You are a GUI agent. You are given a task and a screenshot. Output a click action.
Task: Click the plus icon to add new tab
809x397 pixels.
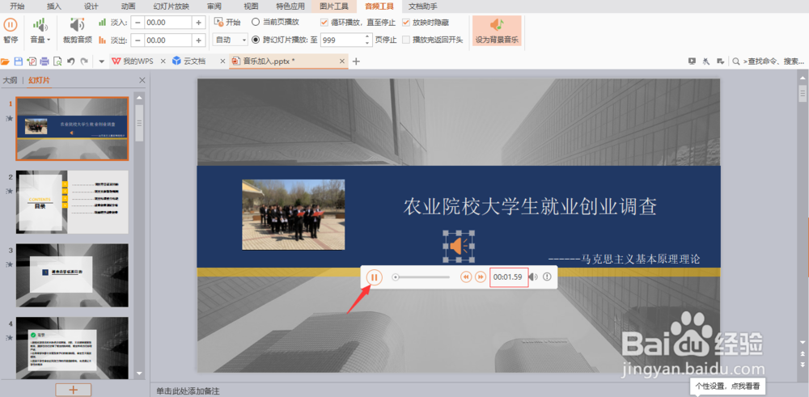pos(356,61)
